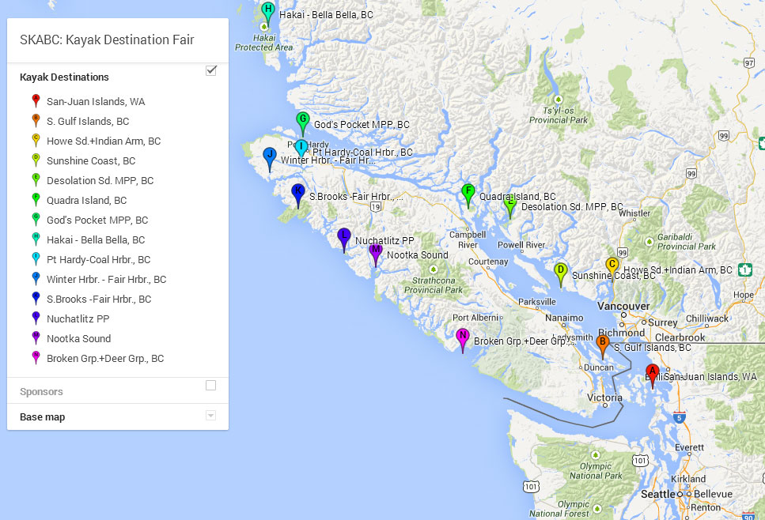
Task: Click the Hakai - Bella Bella map pin H
Action: (x=268, y=11)
